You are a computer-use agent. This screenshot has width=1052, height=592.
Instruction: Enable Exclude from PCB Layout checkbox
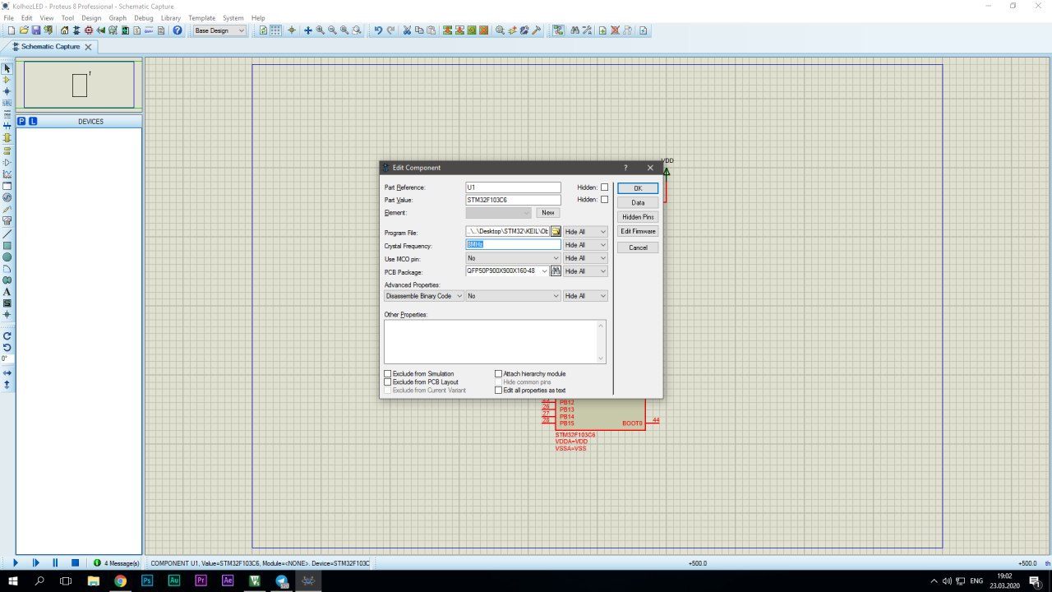(x=388, y=382)
